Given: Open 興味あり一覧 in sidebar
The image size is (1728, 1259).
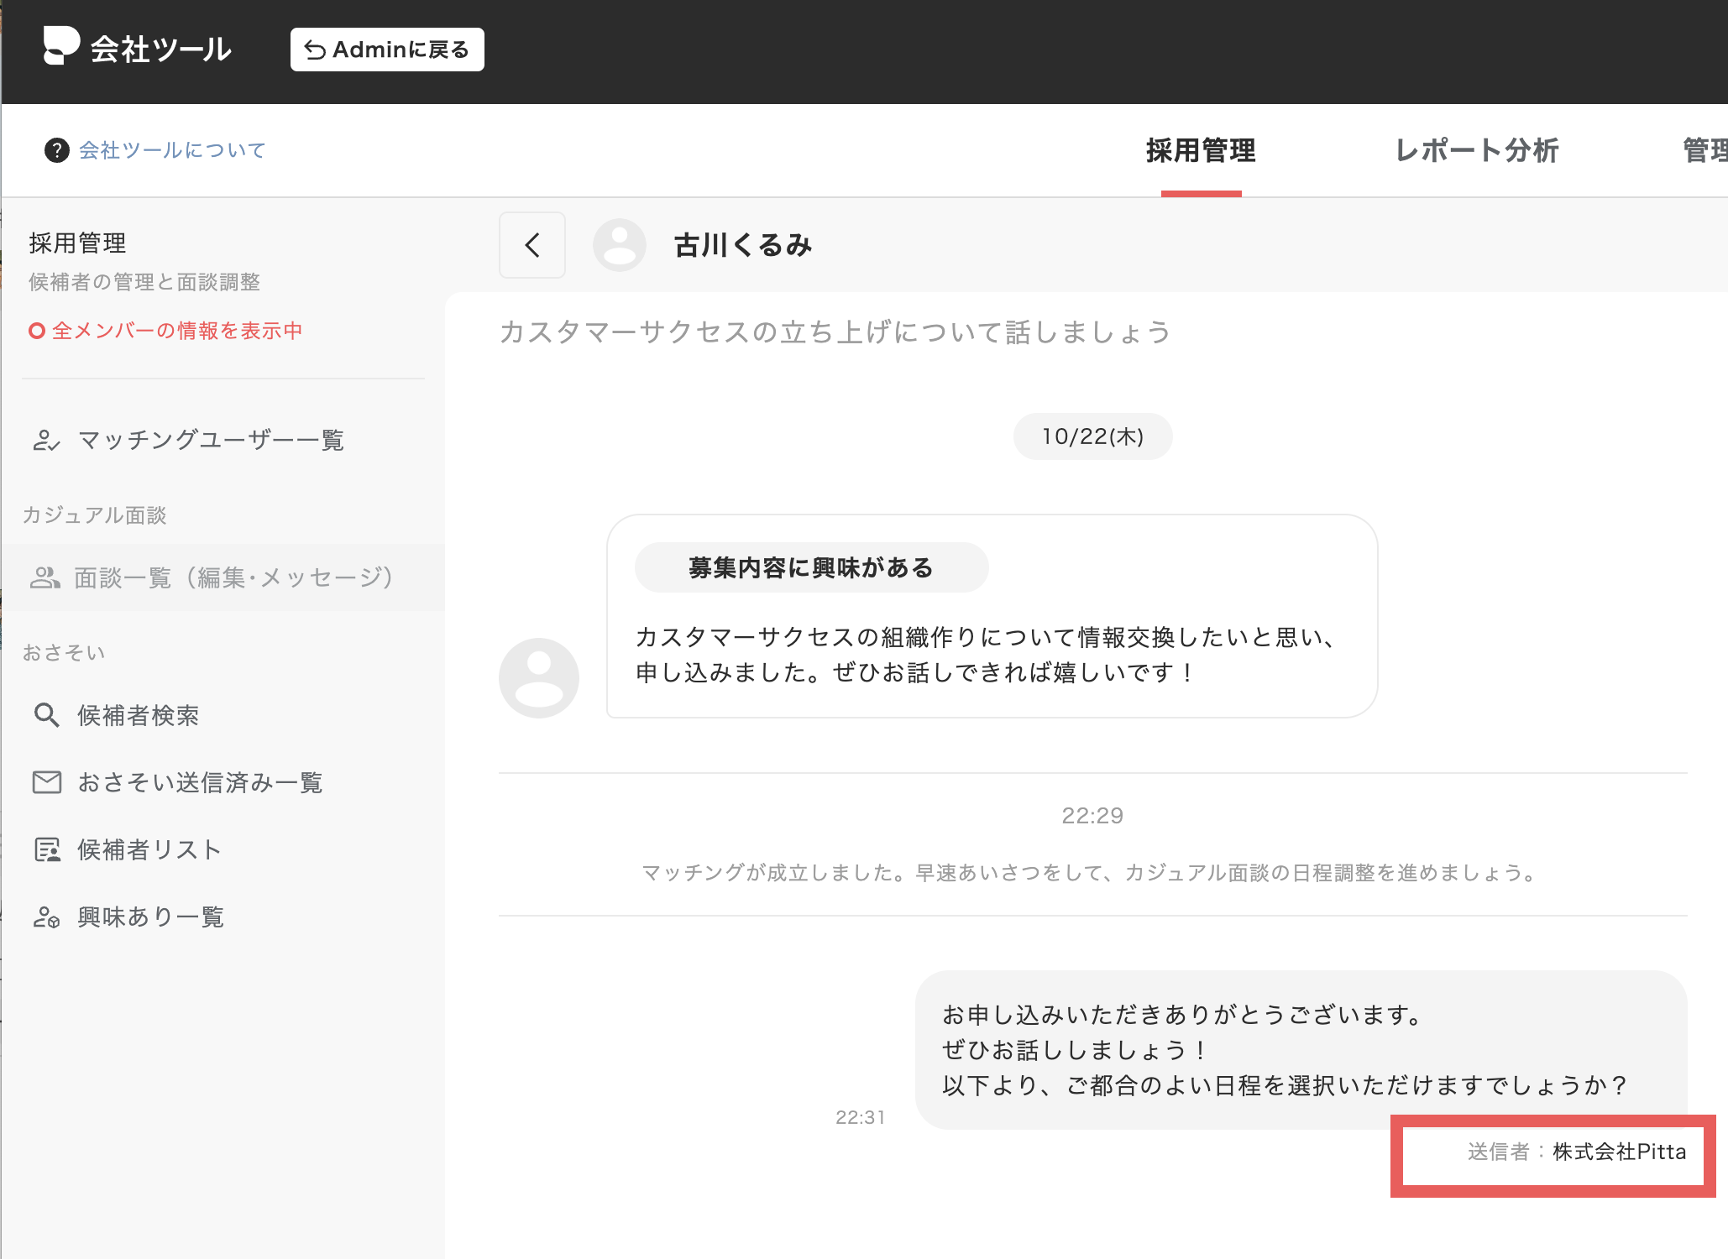Looking at the screenshot, I should click(151, 917).
